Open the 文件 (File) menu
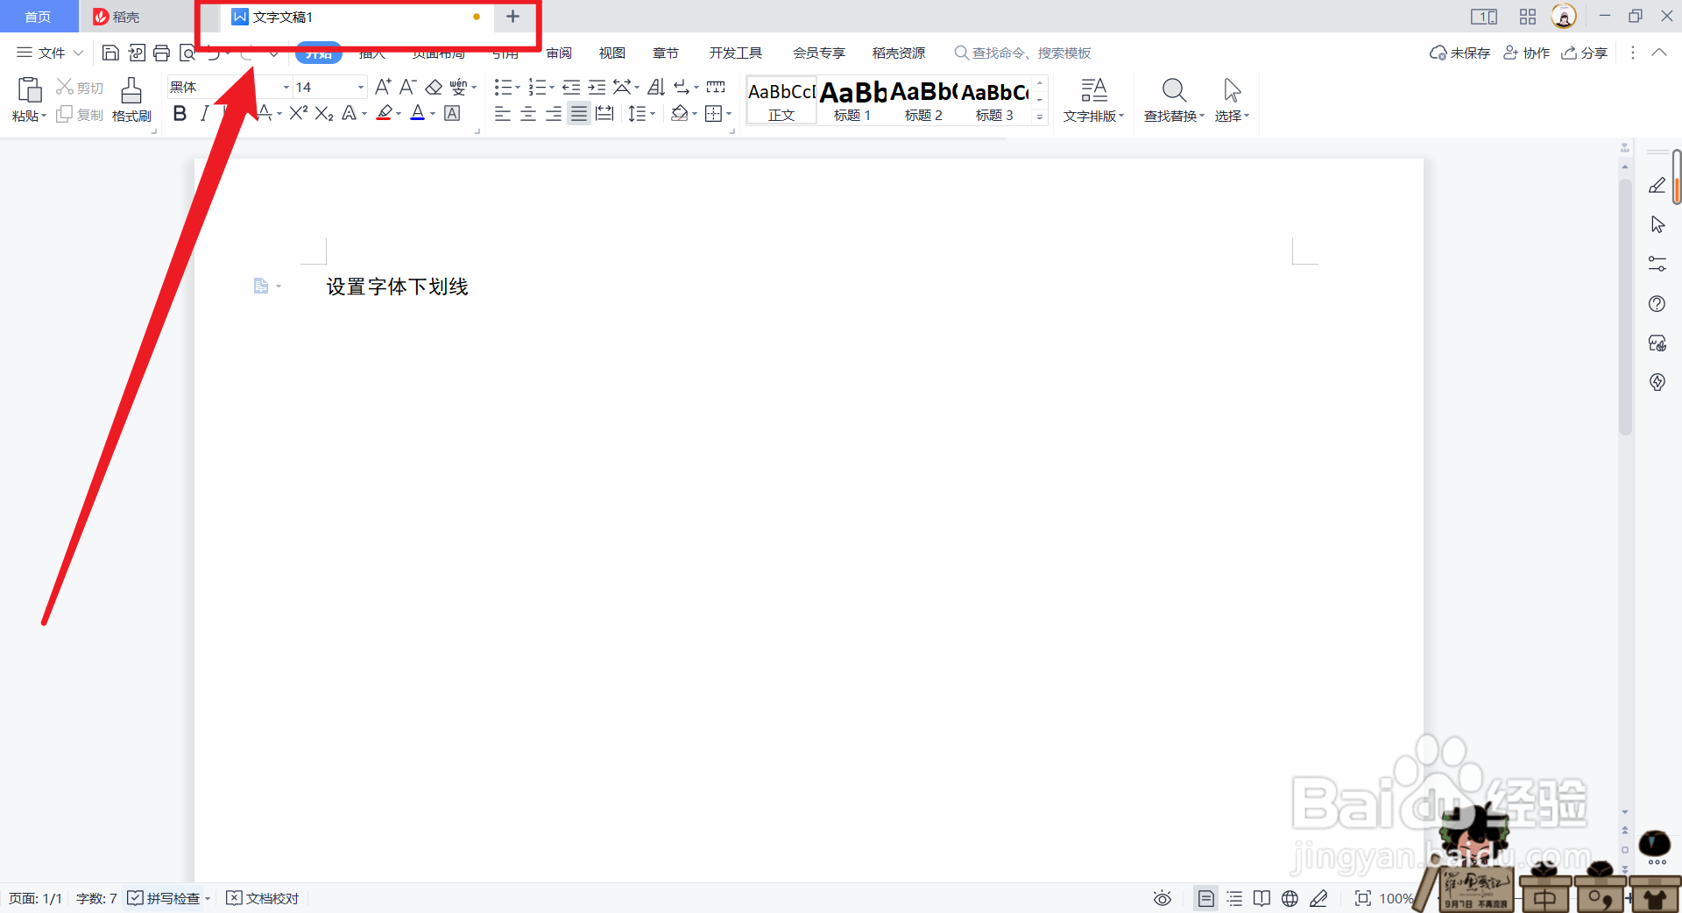 pyautogui.click(x=50, y=53)
